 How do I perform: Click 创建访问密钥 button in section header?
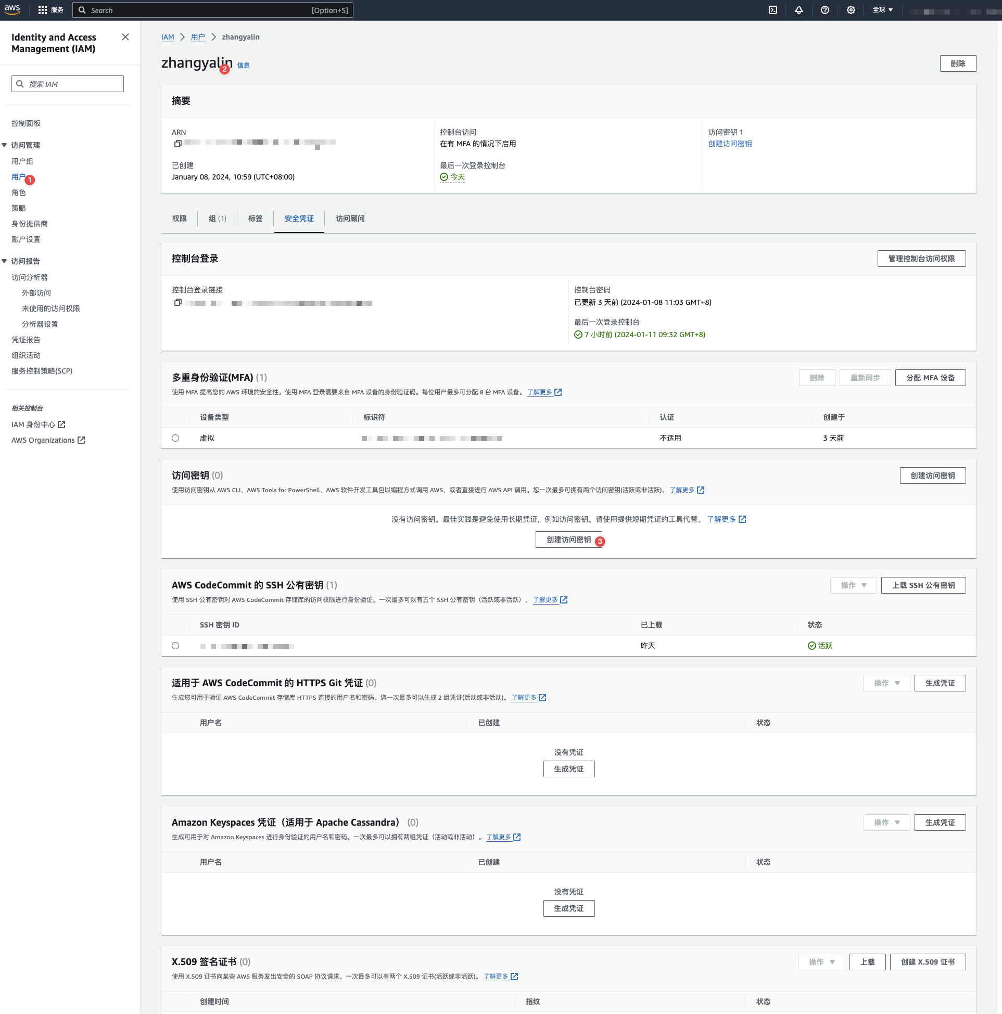point(933,476)
